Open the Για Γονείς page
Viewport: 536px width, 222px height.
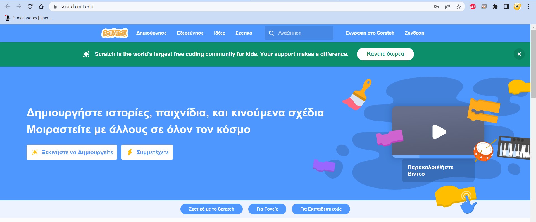coord(267,209)
